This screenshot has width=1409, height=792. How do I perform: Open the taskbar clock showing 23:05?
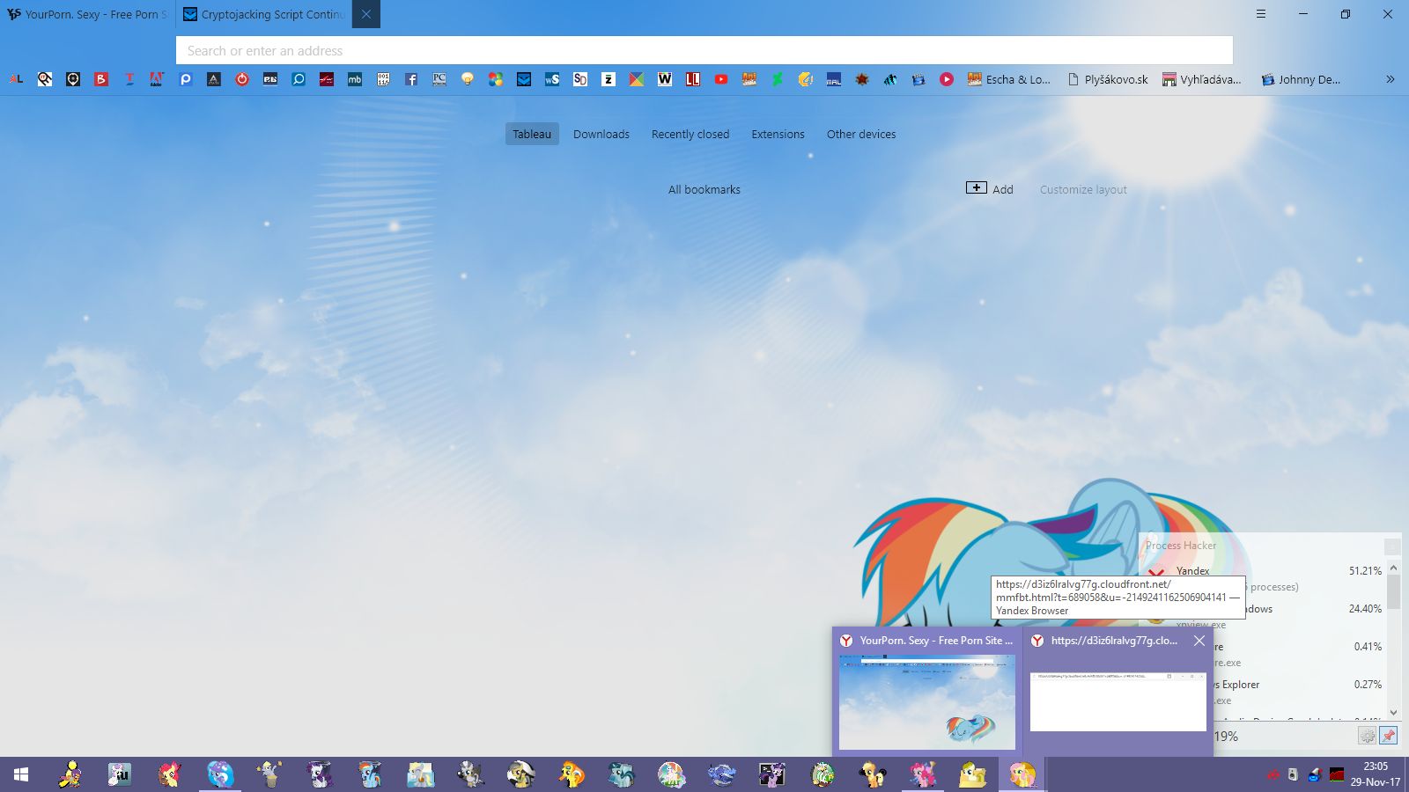click(1376, 774)
